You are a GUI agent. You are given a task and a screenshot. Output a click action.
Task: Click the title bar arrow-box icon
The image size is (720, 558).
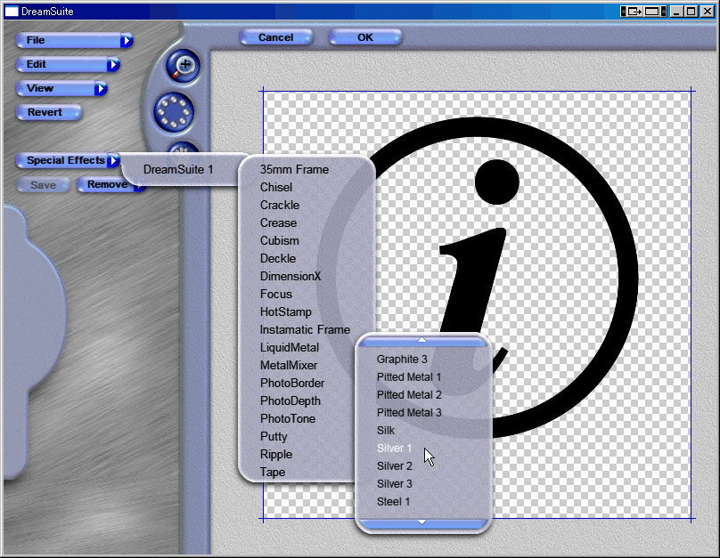(x=634, y=12)
